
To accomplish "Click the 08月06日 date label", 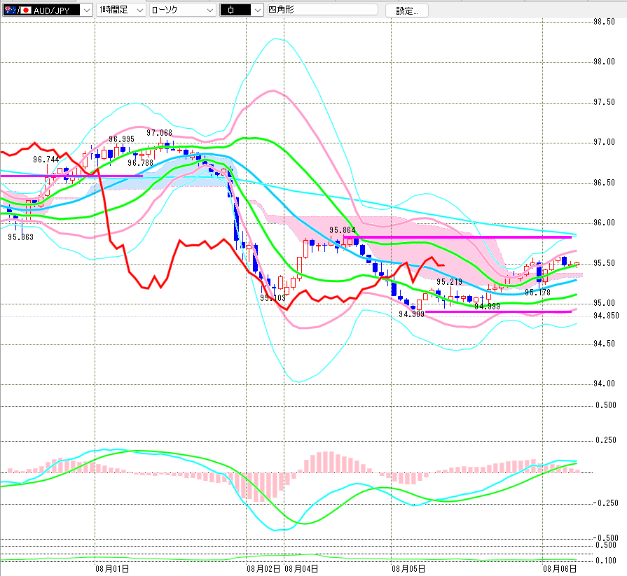I will click(x=560, y=569).
